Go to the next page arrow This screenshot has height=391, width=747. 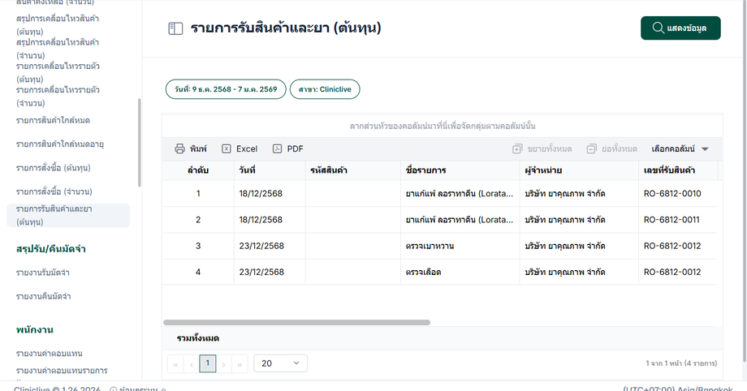224,364
